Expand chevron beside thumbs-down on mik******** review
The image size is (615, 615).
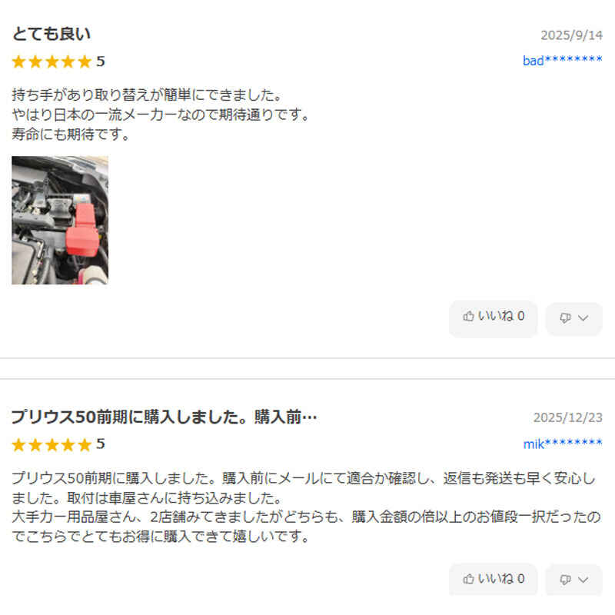(583, 580)
